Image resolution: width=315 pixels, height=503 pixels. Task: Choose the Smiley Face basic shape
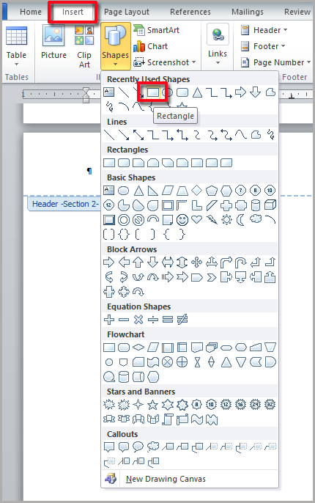(x=182, y=220)
